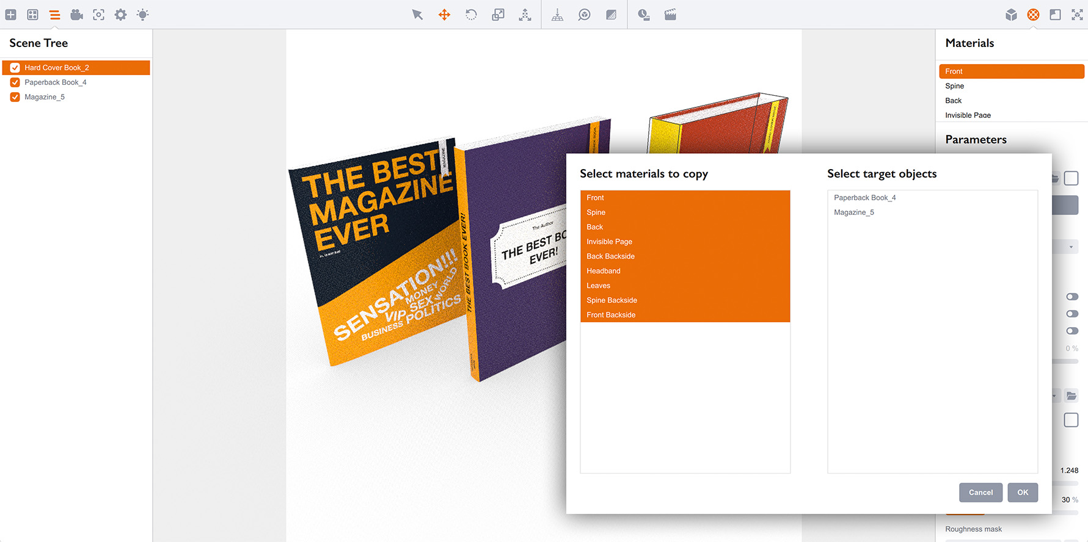1088x542 pixels.
Task: Toggle Magazine_5 checkbox in Scene Tree
Action: pos(15,97)
